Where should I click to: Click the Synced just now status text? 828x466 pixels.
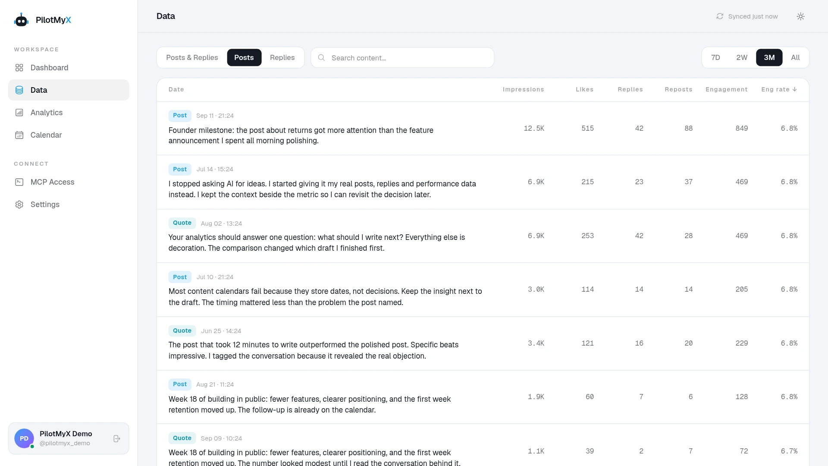(753, 16)
